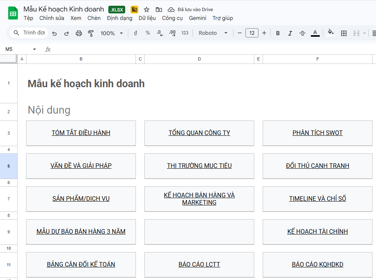The width and height of the screenshot is (376, 280).
Task: Open the KẾ HOẠCH TÀI CHÍNH link
Action: coord(317,232)
